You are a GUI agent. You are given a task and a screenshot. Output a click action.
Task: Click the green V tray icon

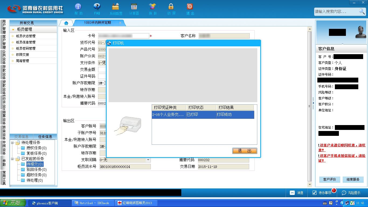[352, 203]
